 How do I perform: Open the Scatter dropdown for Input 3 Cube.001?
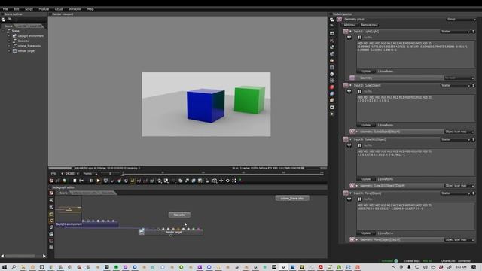click(456, 139)
